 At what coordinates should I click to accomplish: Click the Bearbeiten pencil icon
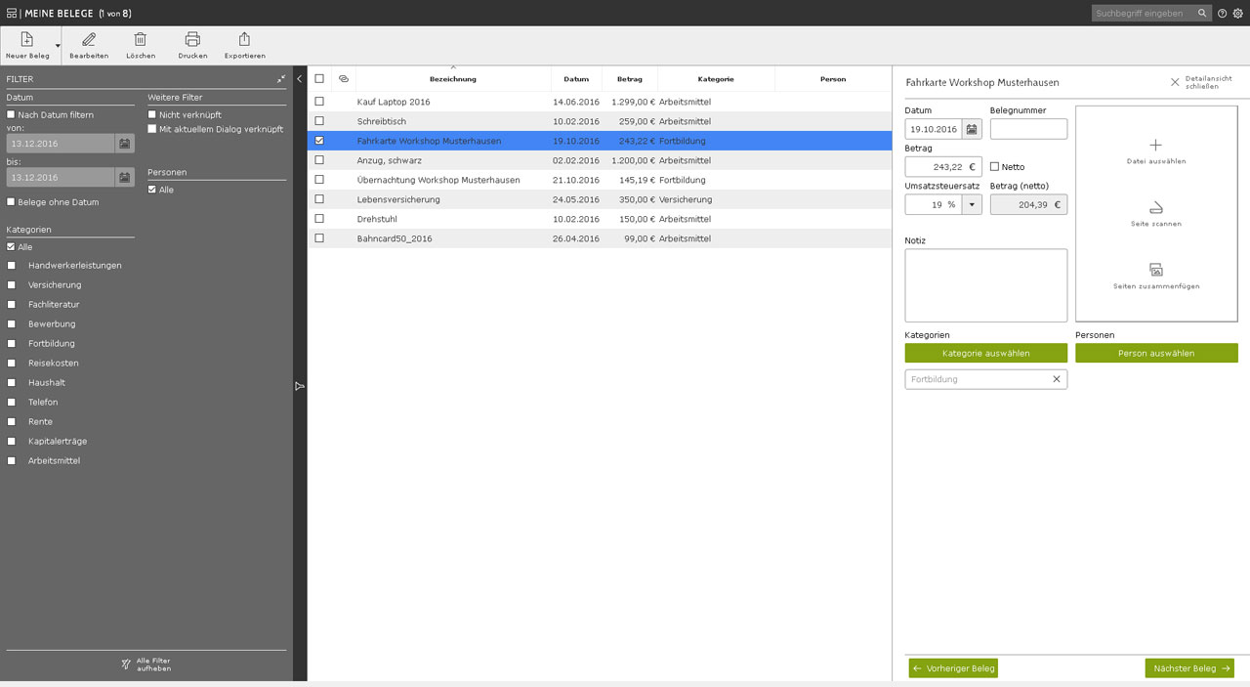(89, 40)
